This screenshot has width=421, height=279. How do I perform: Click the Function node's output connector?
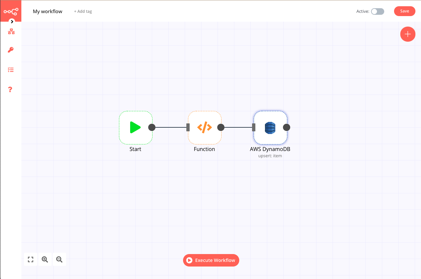click(221, 128)
